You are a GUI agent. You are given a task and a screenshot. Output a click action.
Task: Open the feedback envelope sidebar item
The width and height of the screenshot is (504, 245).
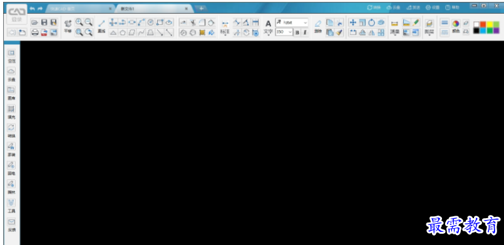click(11, 225)
